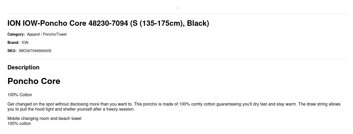Click the ION brand value
Screen dimensions: 353x134
(25, 43)
